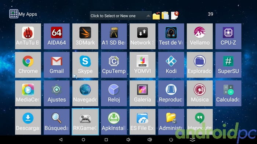The height and width of the screenshot is (144, 257).
Task: Click the My Apps grid icon
Action: (14, 14)
